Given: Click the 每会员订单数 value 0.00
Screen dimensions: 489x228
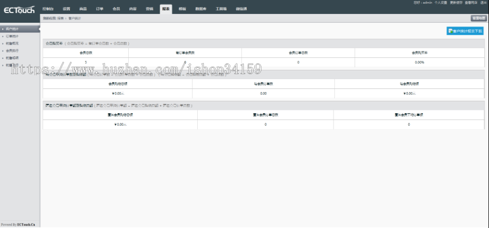Looking at the screenshot, I should click(264, 93).
